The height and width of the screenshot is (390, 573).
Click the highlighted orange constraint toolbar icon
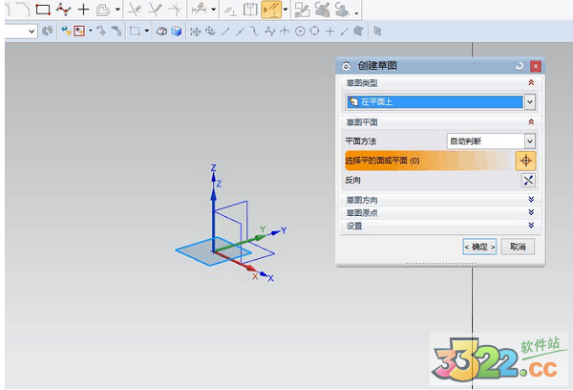[x=270, y=10]
